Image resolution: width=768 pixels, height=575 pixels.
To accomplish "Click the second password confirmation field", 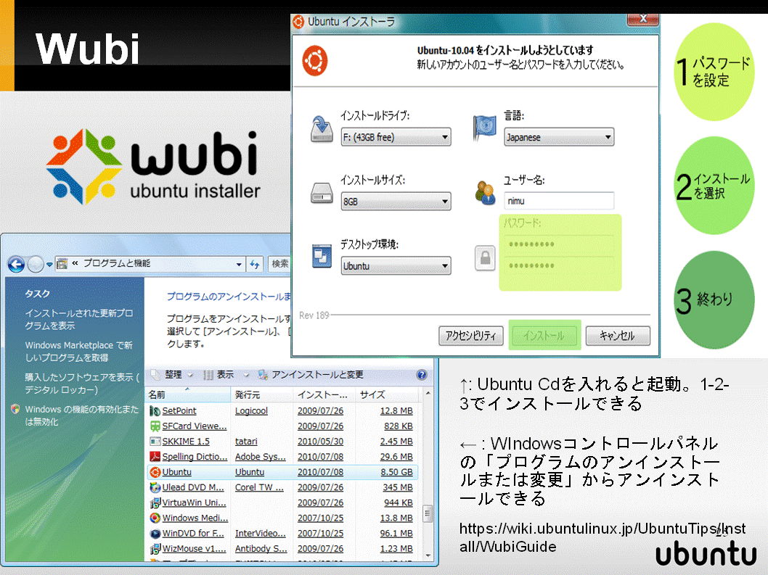I will [x=559, y=265].
